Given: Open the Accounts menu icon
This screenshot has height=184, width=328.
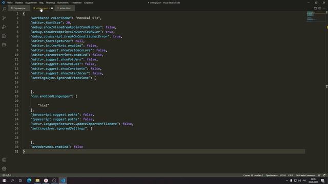Looking at the screenshot, I should tap(4, 160).
